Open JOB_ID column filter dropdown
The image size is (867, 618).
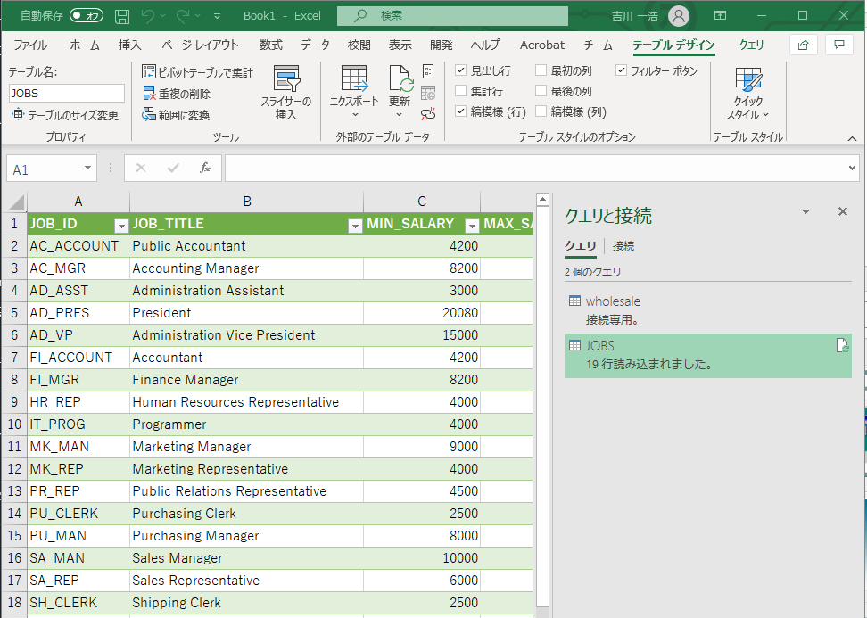point(120,225)
